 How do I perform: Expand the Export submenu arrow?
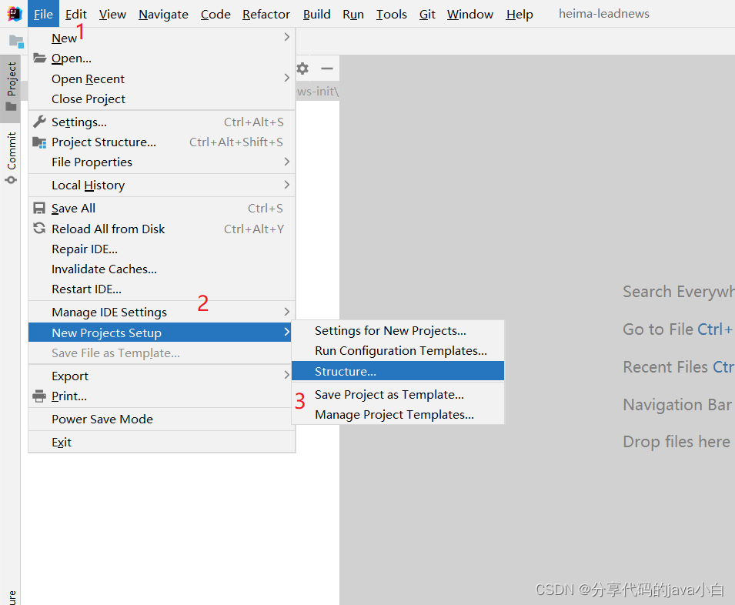[x=287, y=375]
